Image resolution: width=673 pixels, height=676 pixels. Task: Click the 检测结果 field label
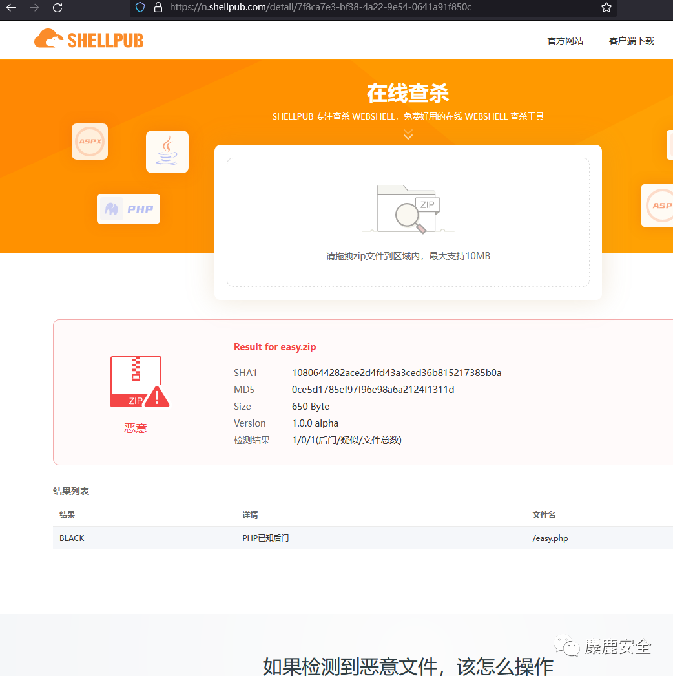[x=252, y=440]
